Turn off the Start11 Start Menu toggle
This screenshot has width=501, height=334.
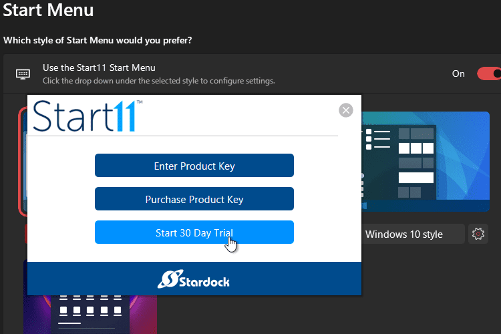489,73
